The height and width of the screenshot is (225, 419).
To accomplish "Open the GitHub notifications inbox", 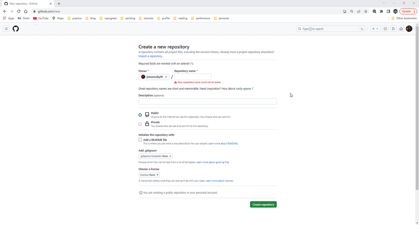I will click(x=401, y=29).
